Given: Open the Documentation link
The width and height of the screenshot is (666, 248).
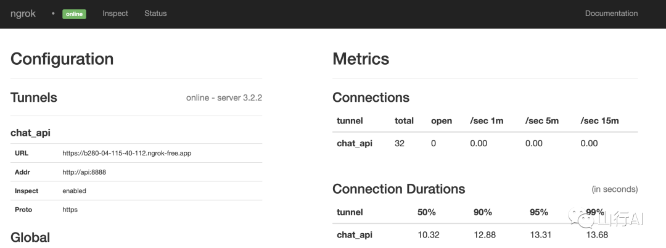Looking at the screenshot, I should 611,14.
